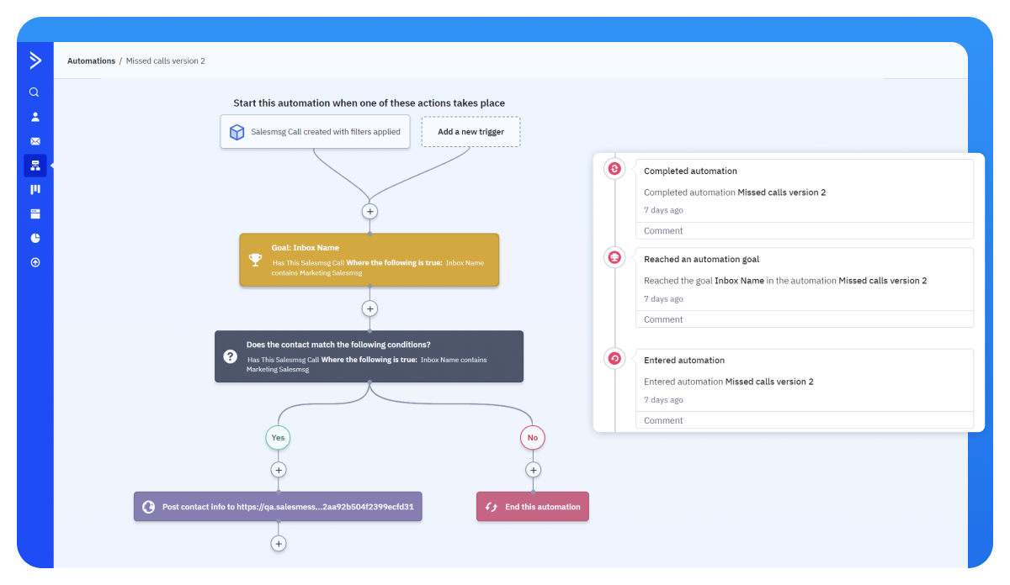This screenshot has width=1010, height=585.
Task: Open the Automations breadcrumb
Action: pos(91,61)
